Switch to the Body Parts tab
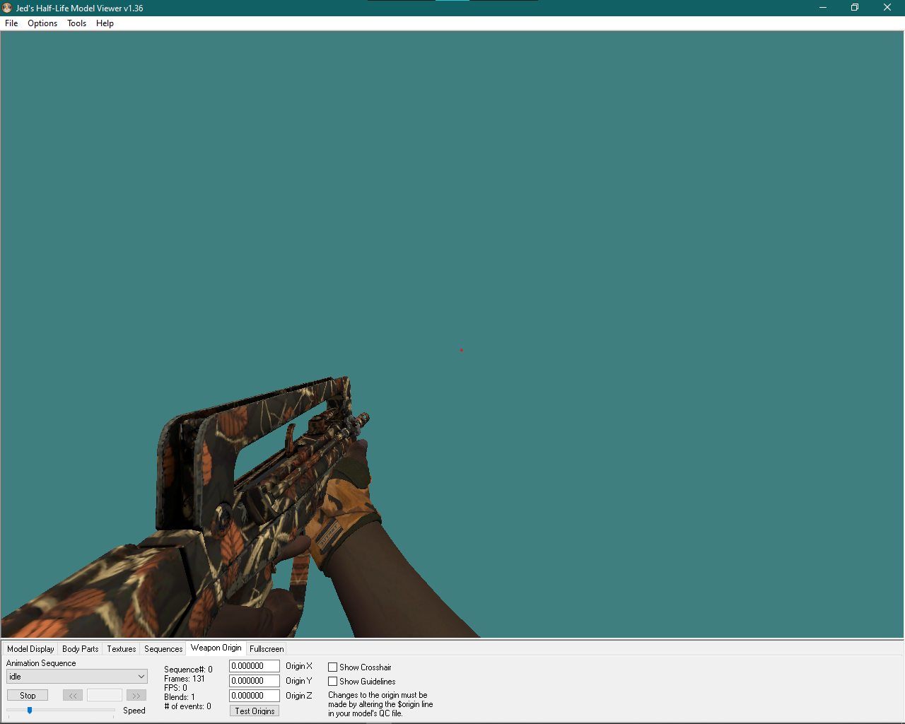The width and height of the screenshot is (905, 724). coord(80,648)
